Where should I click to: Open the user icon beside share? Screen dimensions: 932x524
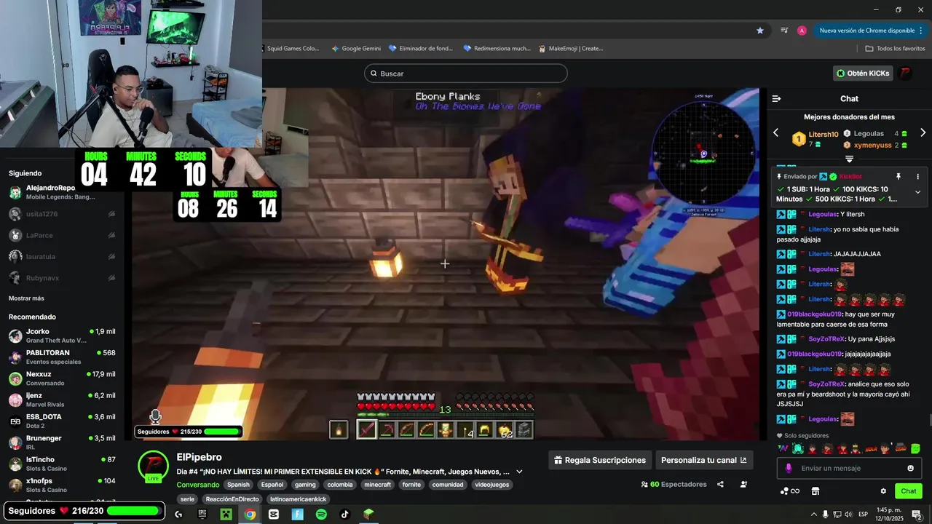click(743, 484)
